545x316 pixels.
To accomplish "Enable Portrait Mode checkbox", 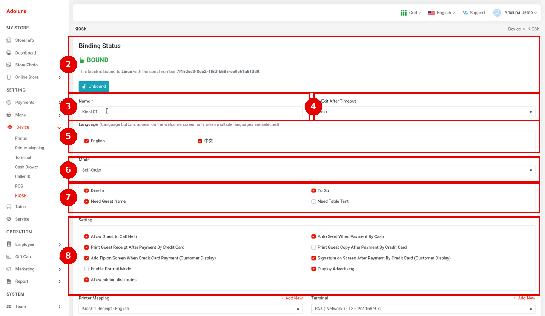I will coord(86,269).
